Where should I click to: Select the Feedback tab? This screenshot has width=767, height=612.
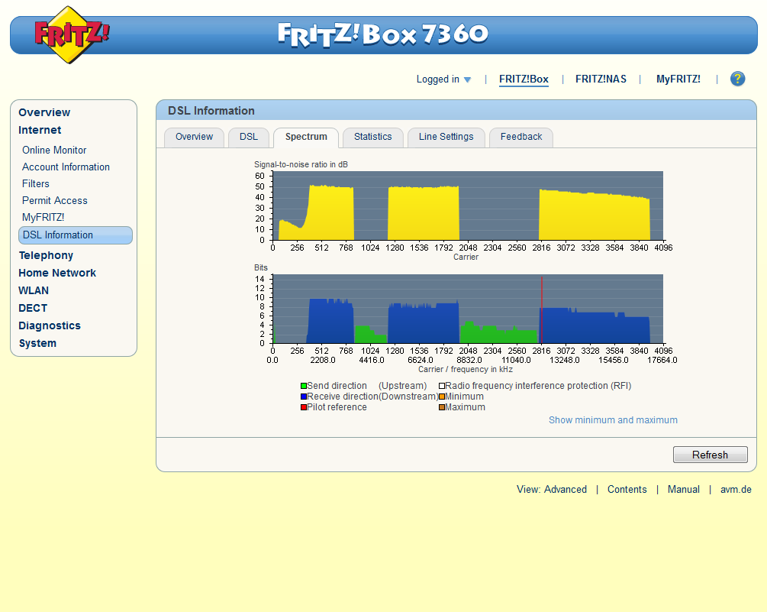coord(520,137)
